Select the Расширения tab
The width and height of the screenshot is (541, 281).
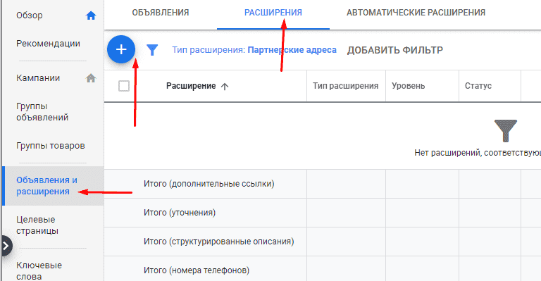pyautogui.click(x=273, y=13)
